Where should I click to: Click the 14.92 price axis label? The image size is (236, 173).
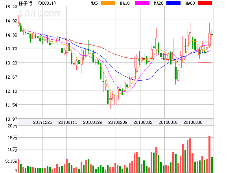[11, 21]
